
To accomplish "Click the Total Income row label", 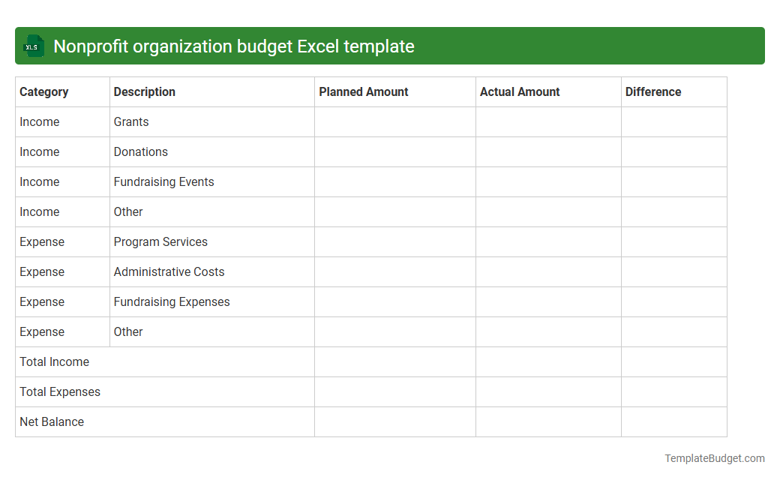I will 54,361.
